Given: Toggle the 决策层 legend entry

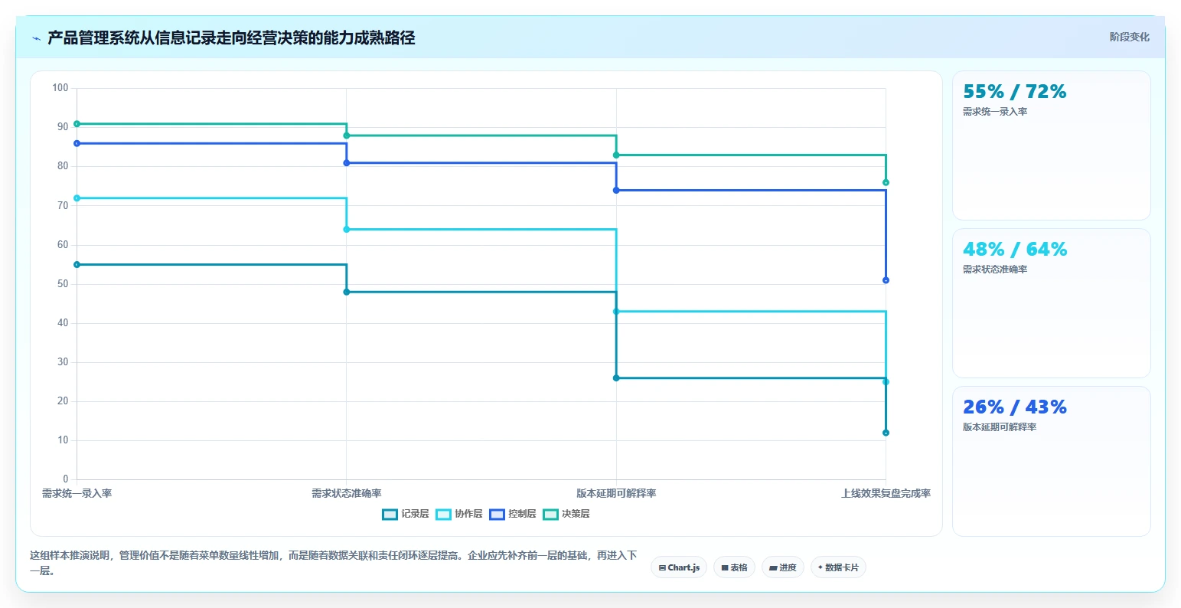Looking at the screenshot, I should click(566, 514).
